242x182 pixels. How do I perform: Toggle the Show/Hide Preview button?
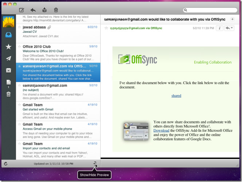click(95, 164)
